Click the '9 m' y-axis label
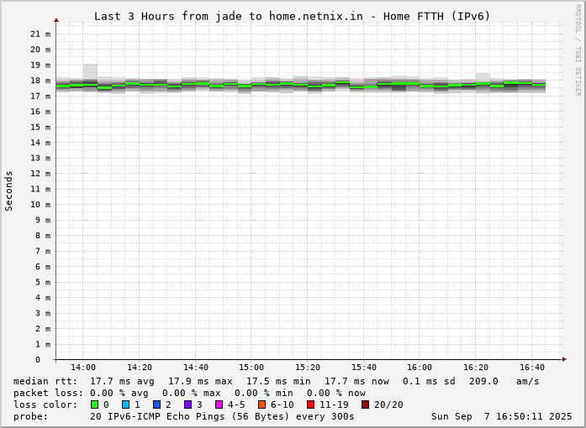Viewport: 586px width, 428px height. coord(43,220)
